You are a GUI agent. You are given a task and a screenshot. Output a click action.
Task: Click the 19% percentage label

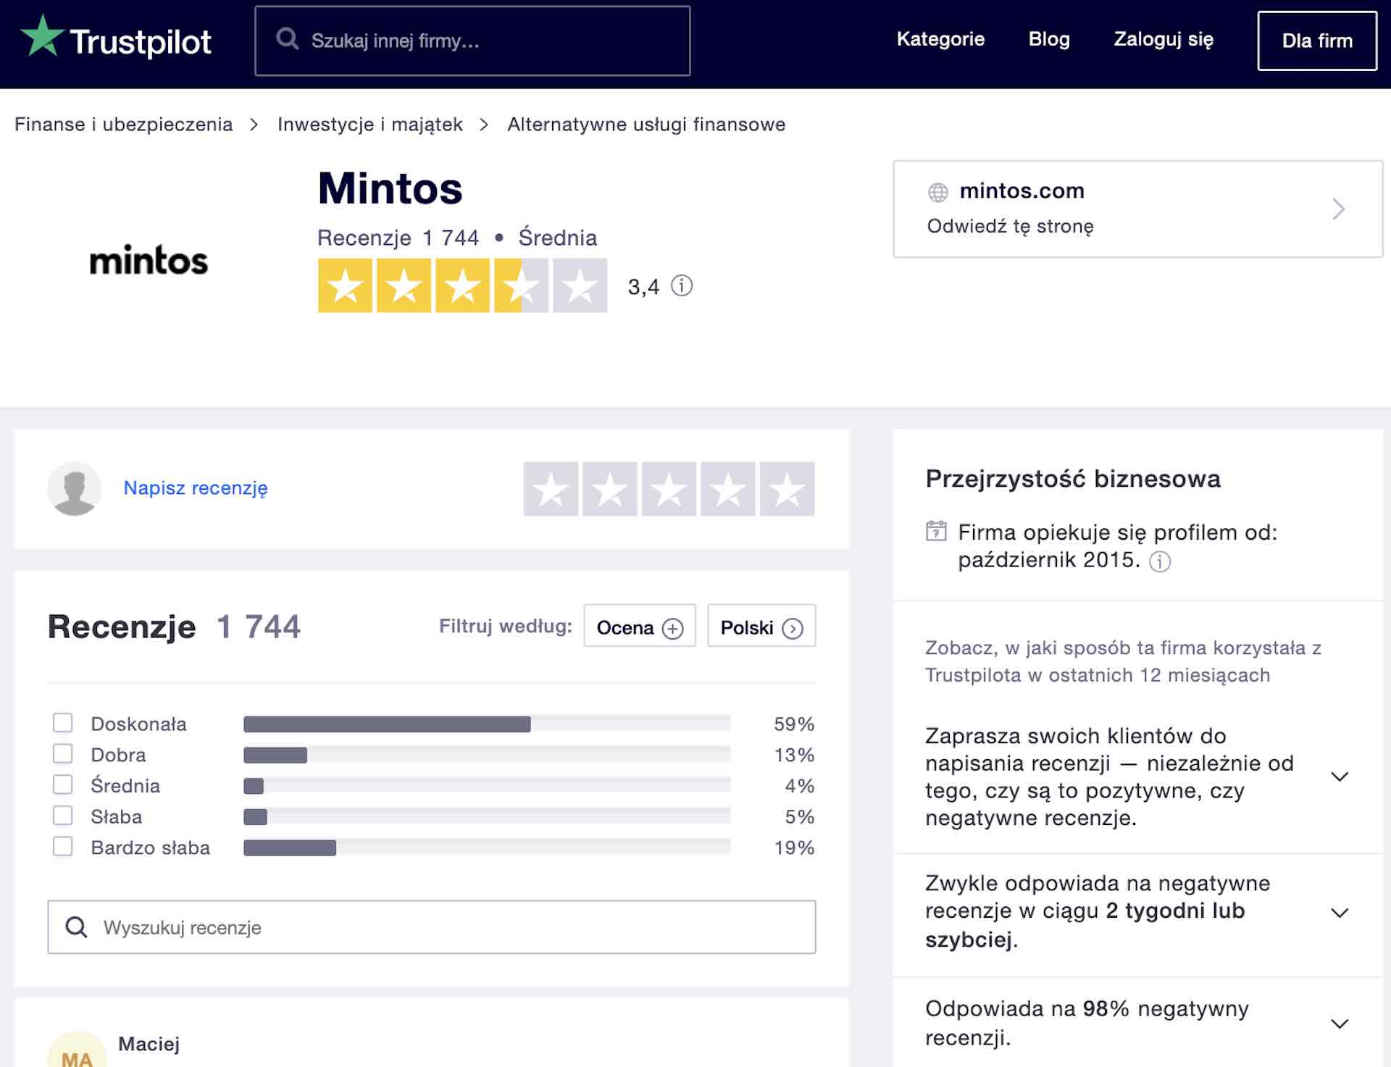[x=794, y=848]
